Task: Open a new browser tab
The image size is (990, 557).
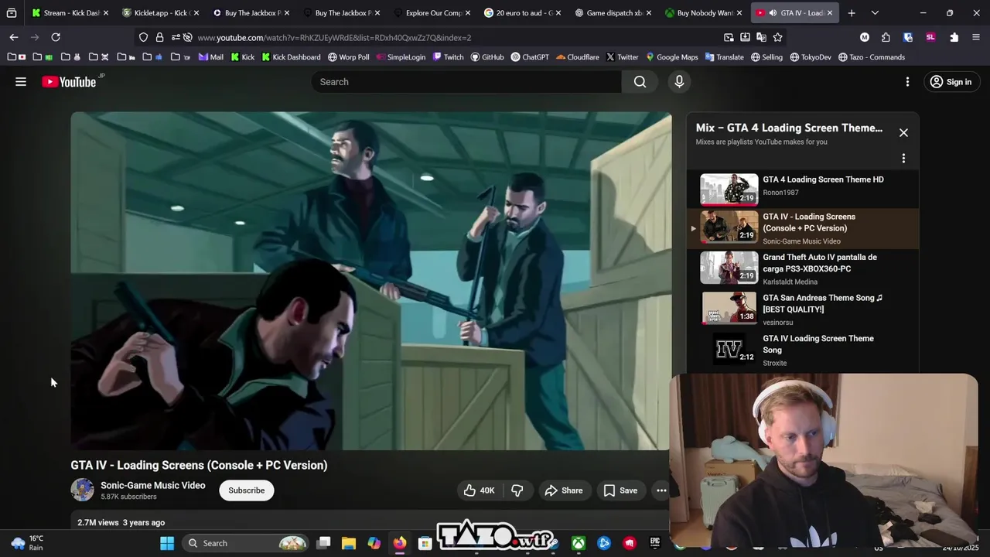Action: 852,13
